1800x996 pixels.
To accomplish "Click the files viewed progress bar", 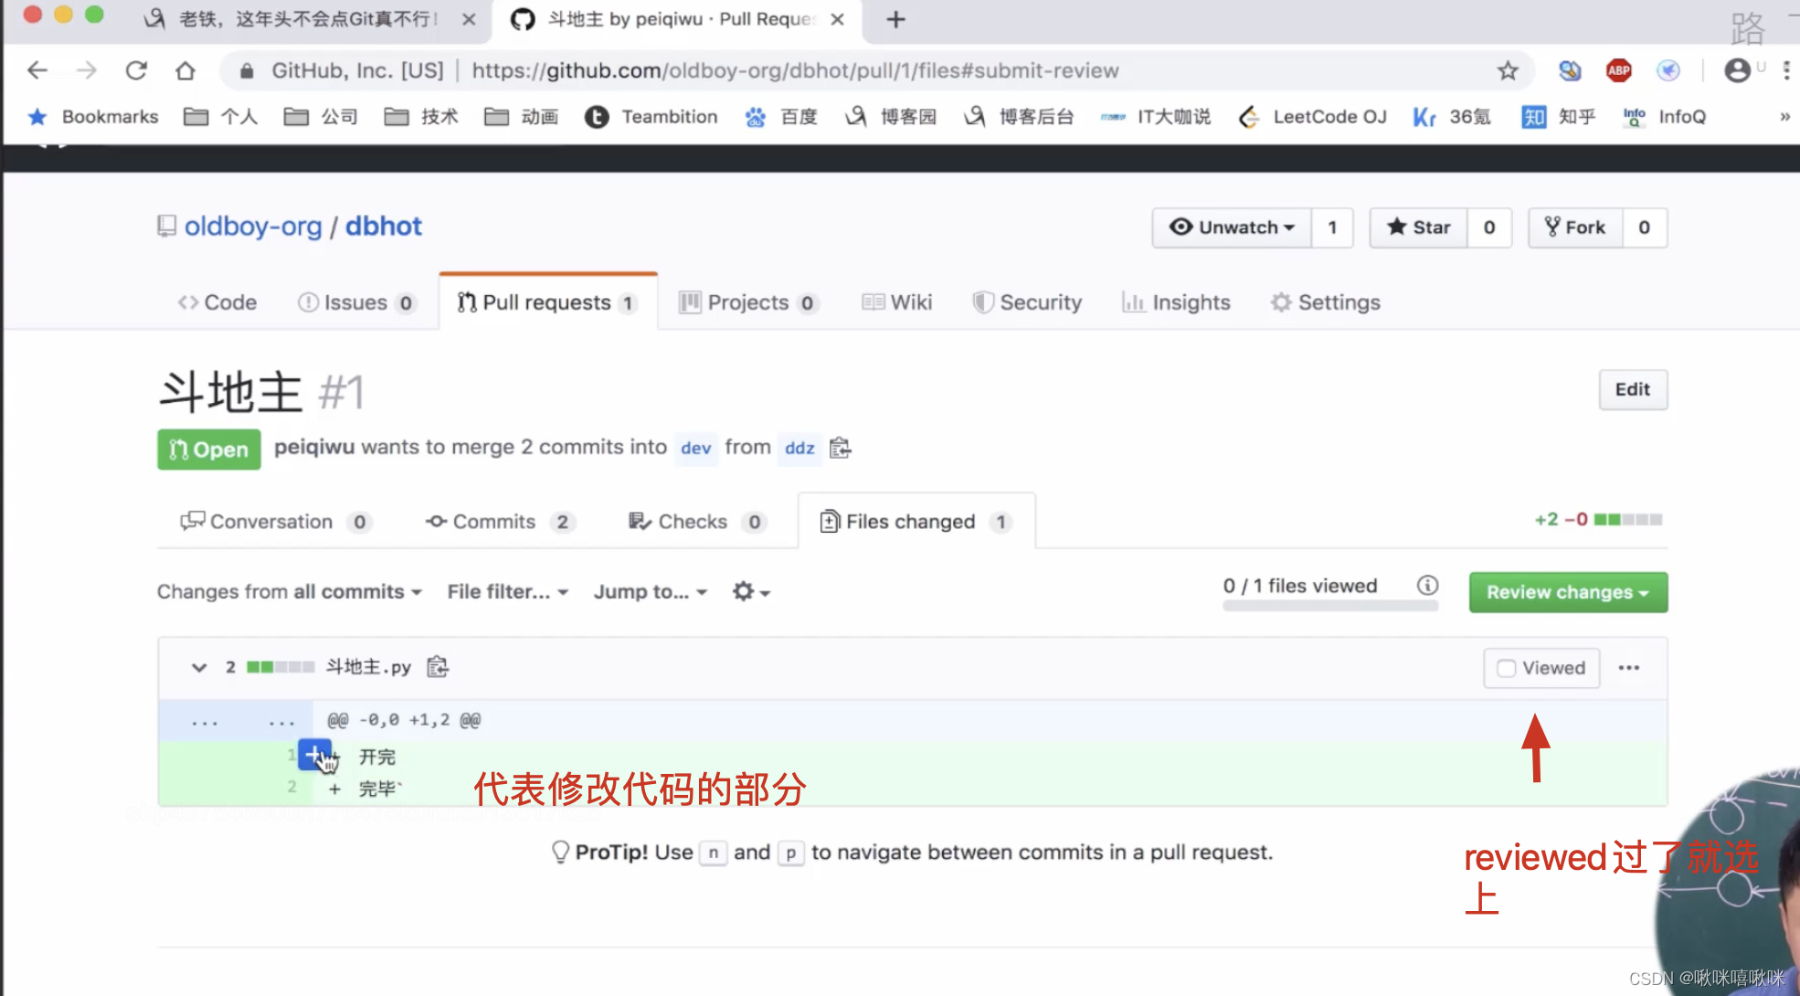I will coord(1330,606).
